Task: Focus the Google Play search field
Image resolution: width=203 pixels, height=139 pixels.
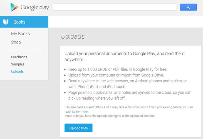Action: [x=115, y=7]
